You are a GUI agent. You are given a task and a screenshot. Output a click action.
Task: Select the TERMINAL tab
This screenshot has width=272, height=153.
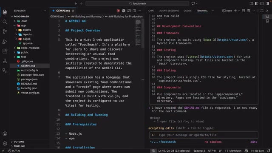click(x=202, y=11)
